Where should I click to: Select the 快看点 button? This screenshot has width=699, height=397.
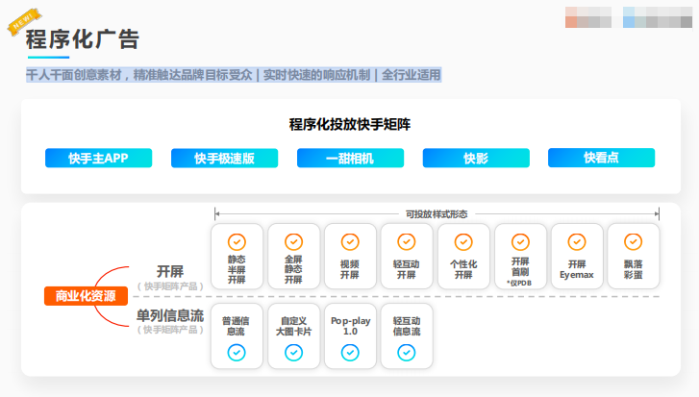click(x=601, y=158)
